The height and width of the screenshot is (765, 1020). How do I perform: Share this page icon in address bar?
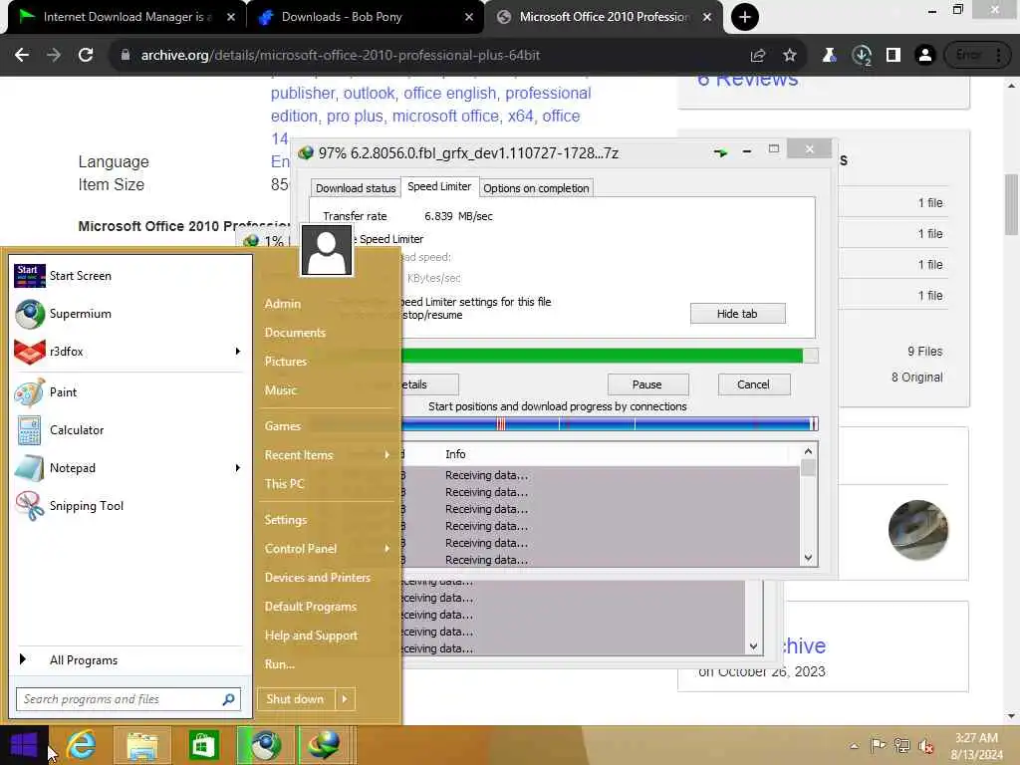[x=758, y=56]
